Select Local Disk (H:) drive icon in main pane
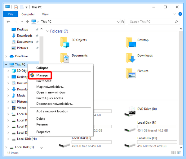This screenshot has height=159, width=186. pos(130,145)
